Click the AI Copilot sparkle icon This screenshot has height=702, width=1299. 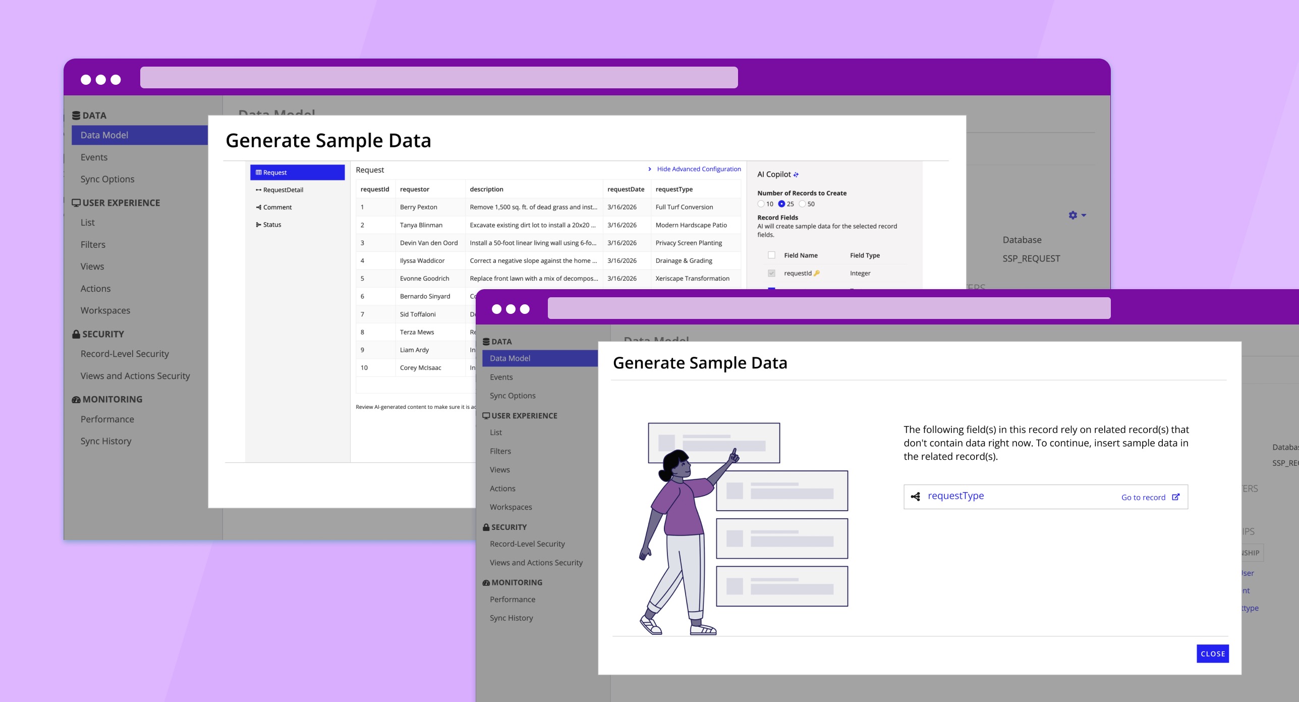point(796,174)
